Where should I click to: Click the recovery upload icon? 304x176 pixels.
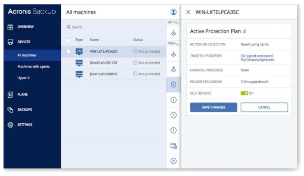[174, 69]
